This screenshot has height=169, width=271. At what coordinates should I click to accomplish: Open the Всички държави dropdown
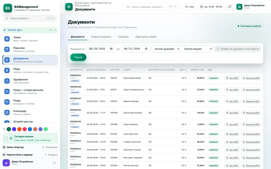(x=166, y=49)
